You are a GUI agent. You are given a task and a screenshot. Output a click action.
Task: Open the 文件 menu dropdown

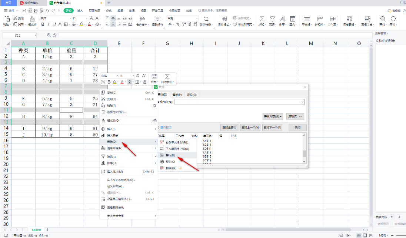[x=11, y=11]
